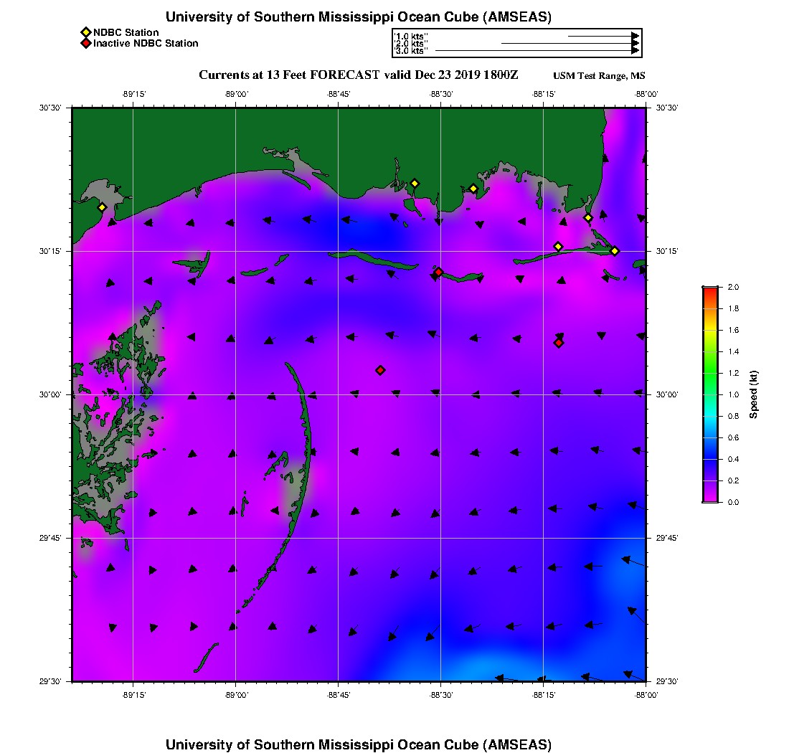Click the bottom Ocean Cube (AMSEAS) footer title
789x753 pixels.
pyautogui.click(x=359, y=744)
